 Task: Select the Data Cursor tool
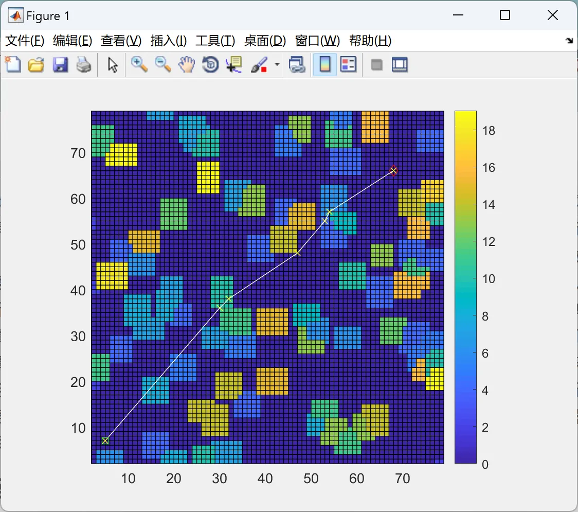pos(234,64)
